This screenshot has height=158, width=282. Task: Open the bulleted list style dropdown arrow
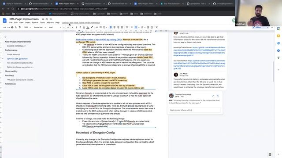point(139,27)
